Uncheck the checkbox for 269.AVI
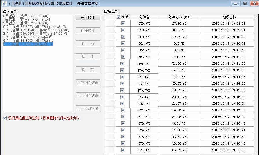This screenshot has height=155, width=259. pyautogui.click(x=122, y=63)
